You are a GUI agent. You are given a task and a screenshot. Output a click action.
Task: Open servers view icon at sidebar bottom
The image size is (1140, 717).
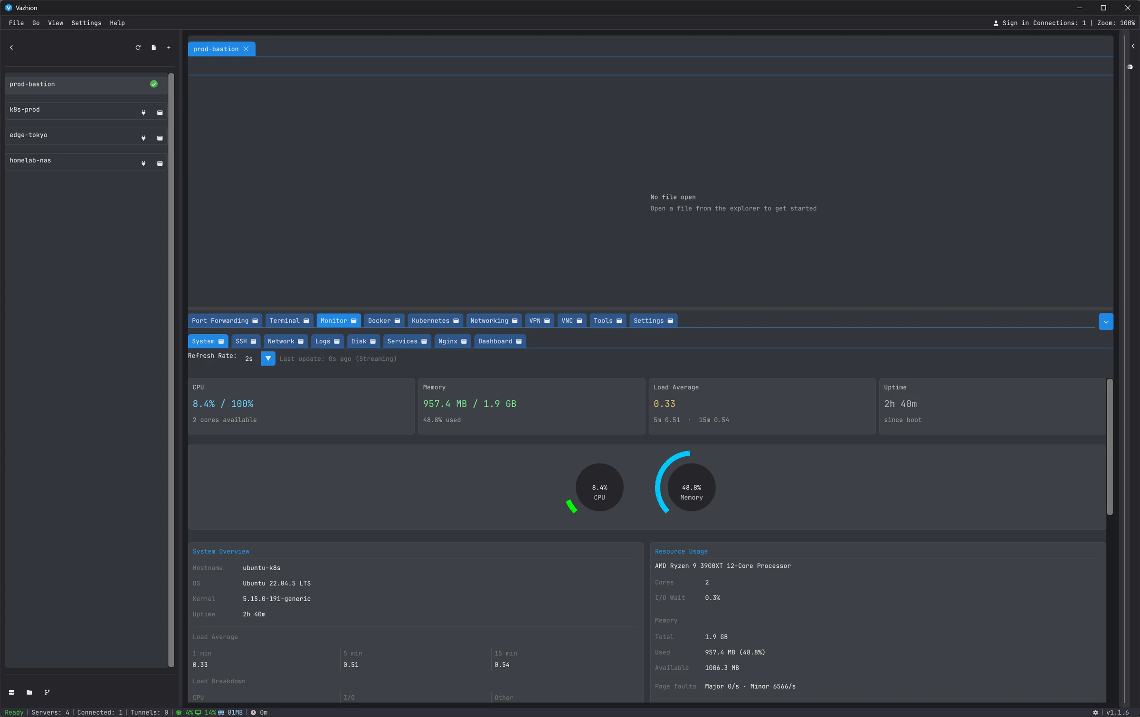(x=11, y=692)
